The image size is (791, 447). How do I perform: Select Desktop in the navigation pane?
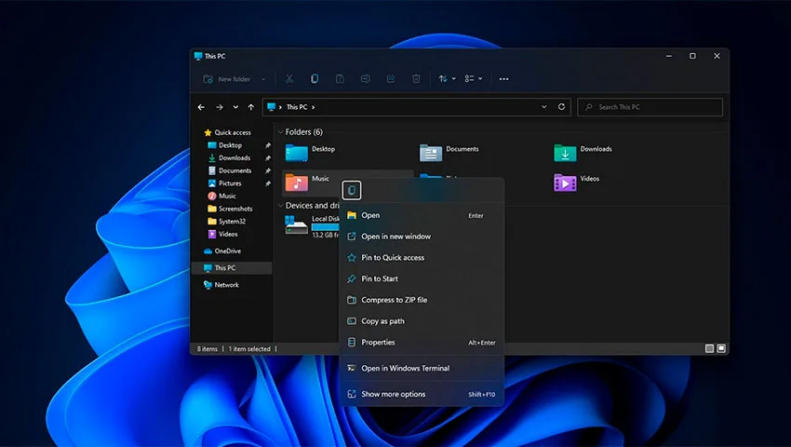click(x=225, y=145)
